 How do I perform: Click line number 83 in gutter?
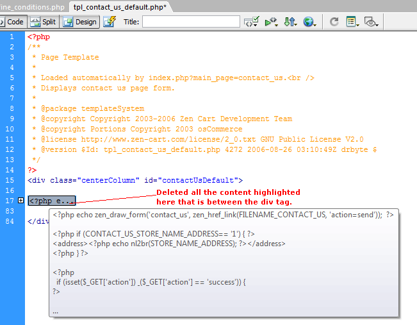coord(10,211)
